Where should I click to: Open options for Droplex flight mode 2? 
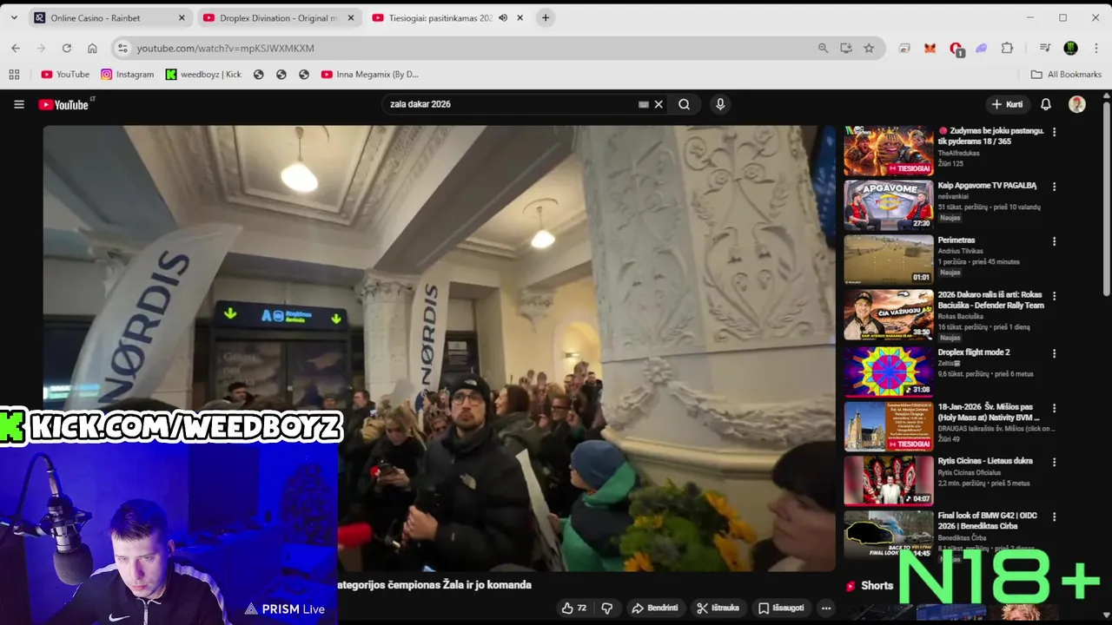point(1054,353)
